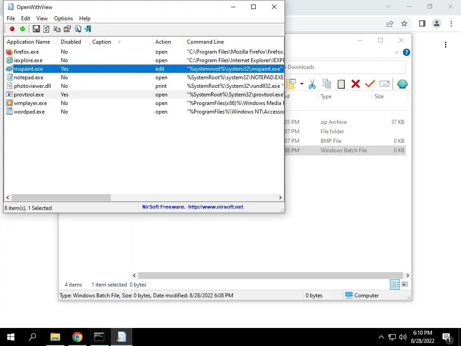The width and height of the screenshot is (461, 346).
Task: Click the Chrome share icon
Action: tap(390, 23)
